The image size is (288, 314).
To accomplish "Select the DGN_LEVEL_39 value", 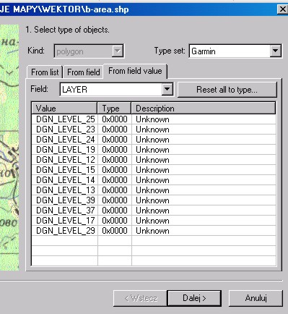I will 66,200.
